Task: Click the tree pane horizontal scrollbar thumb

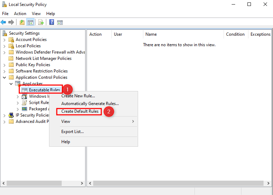Action: point(34,183)
